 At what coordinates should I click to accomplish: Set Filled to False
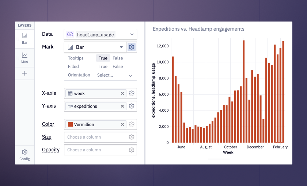[x=118, y=67]
